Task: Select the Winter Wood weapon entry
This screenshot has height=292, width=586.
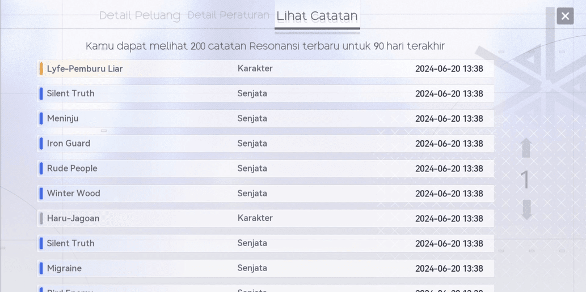Action: coord(265,194)
